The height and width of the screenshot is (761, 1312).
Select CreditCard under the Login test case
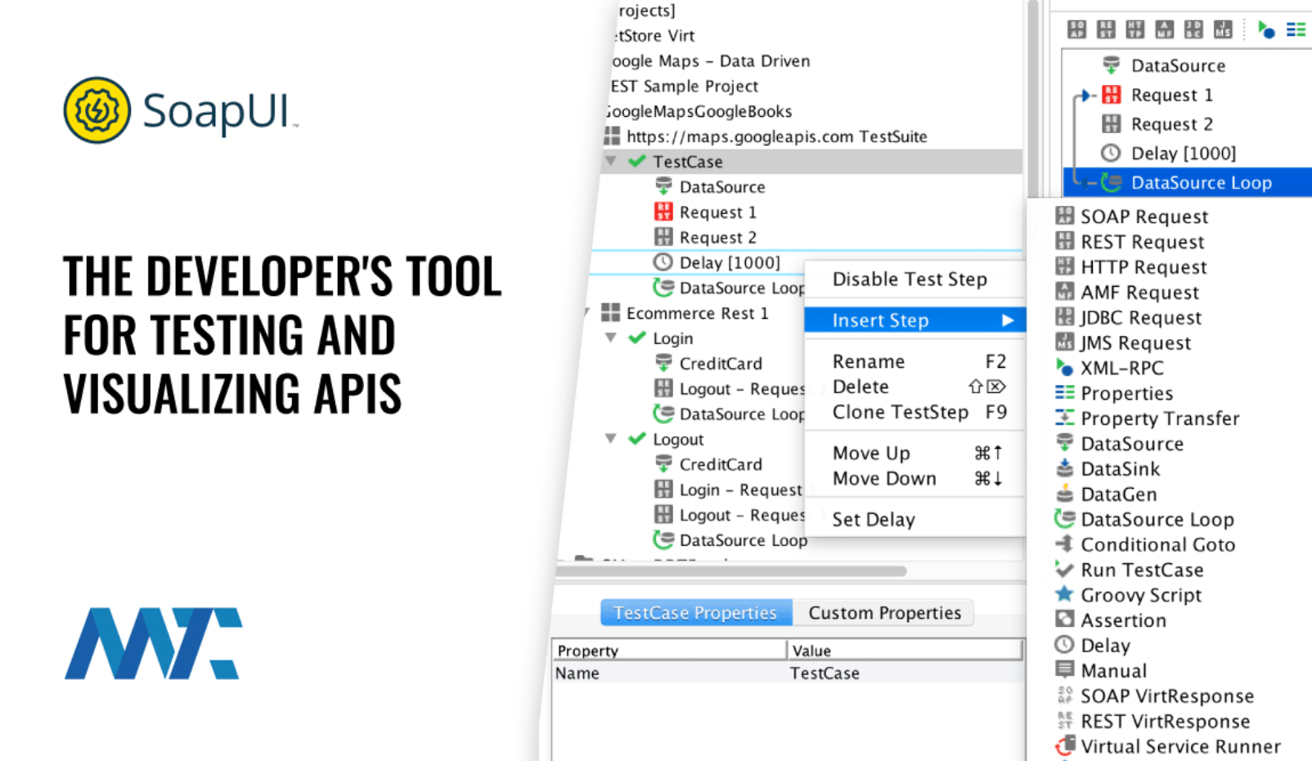(x=721, y=364)
